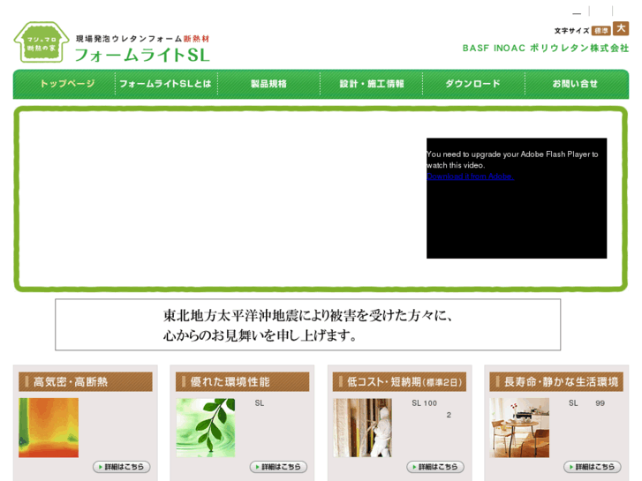
Task: Click 詳細はこちら under 高気密・高断熱
Action: click(x=122, y=467)
